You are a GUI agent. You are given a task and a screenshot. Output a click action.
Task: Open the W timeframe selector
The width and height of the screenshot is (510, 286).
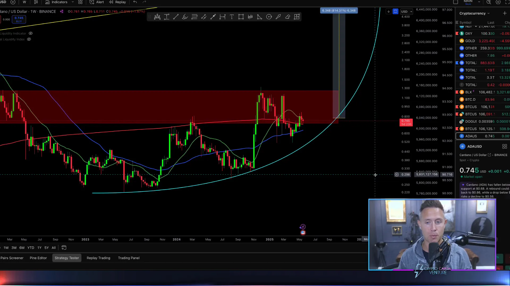pyautogui.click(x=24, y=2)
